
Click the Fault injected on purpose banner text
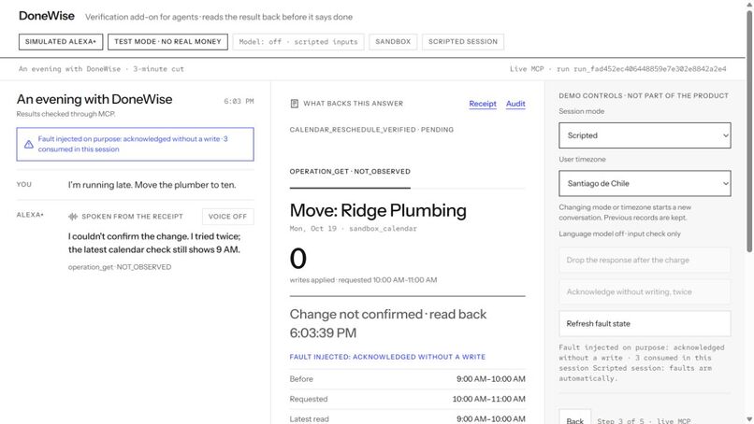click(x=133, y=144)
